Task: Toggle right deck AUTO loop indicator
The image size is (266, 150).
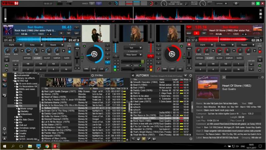Action: pyautogui.click(x=260, y=66)
